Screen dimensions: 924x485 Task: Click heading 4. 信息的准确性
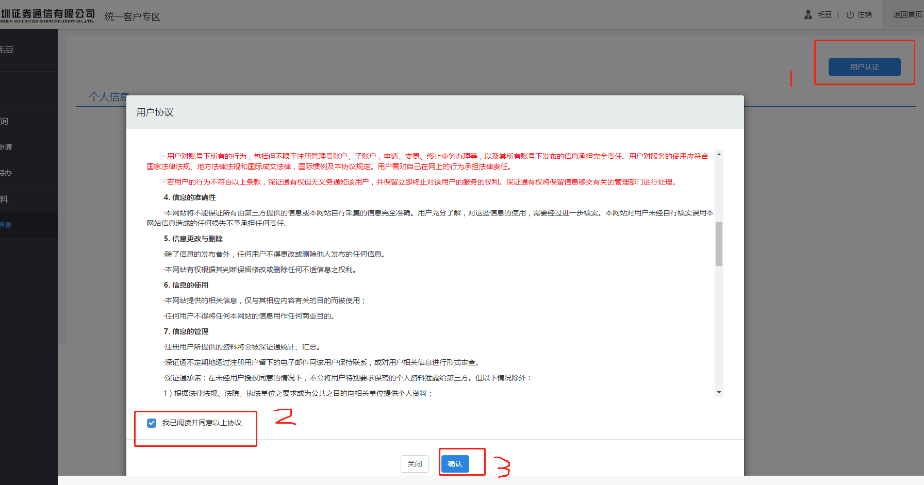190,197
